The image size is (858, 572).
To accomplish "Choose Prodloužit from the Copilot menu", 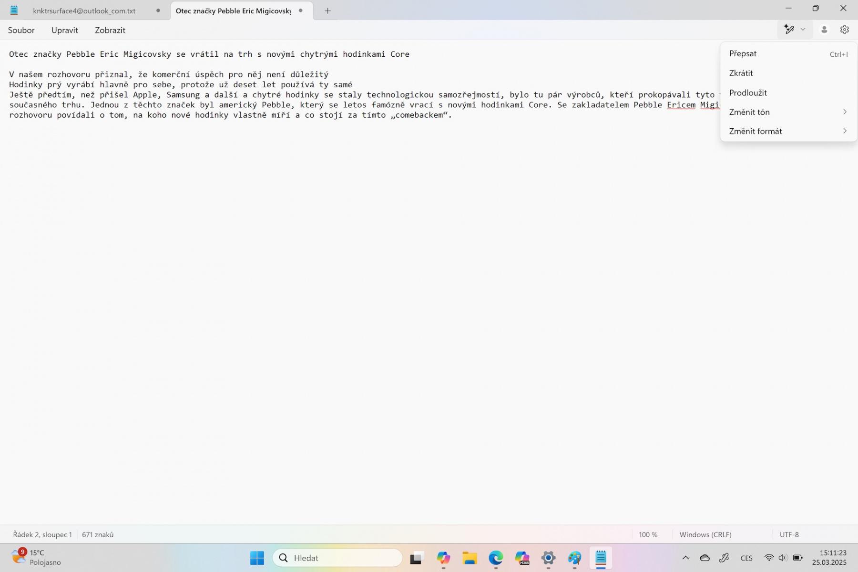I will [788, 92].
